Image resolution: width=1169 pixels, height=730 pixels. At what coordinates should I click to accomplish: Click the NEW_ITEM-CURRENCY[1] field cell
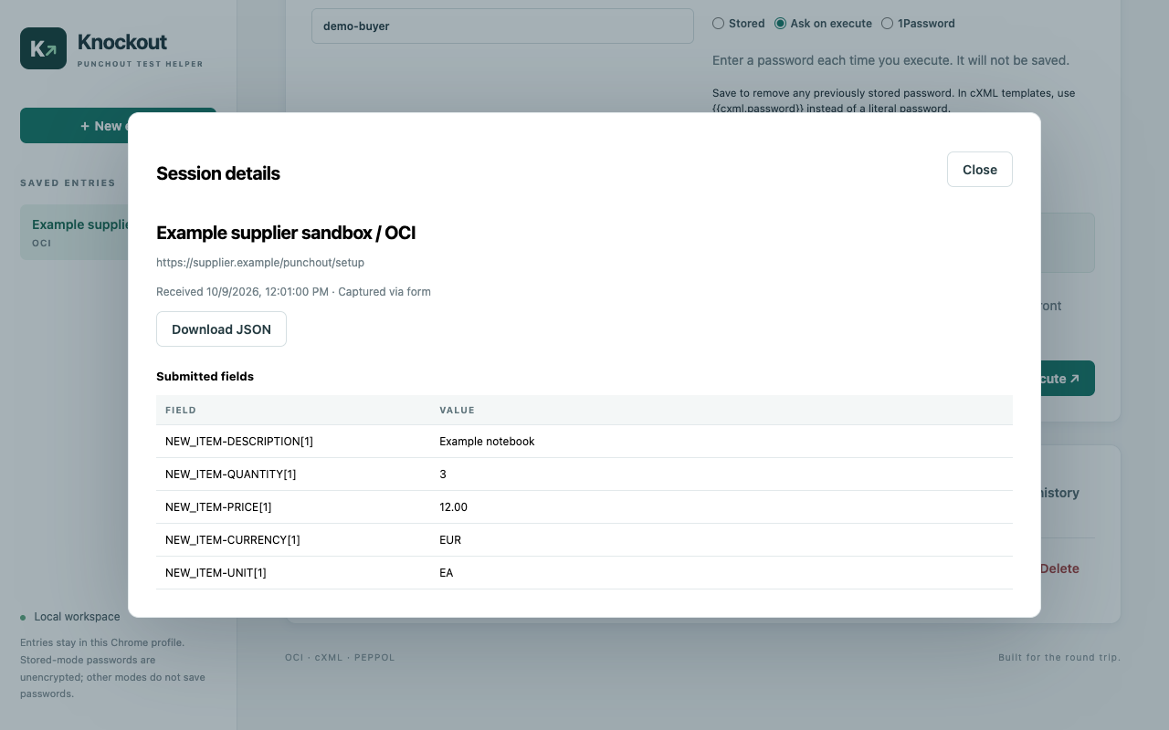[x=233, y=540]
